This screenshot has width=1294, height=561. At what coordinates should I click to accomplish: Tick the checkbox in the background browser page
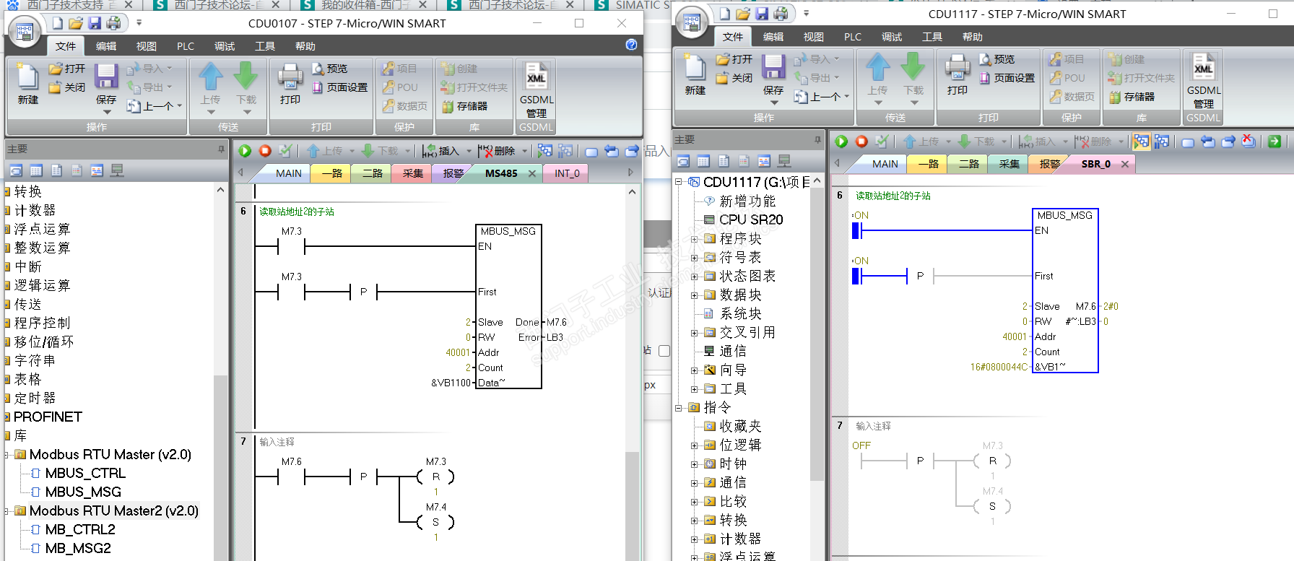664,351
